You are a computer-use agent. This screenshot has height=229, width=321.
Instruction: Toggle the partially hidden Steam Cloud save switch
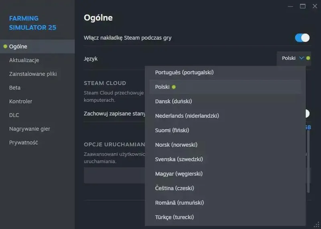pos(307,113)
